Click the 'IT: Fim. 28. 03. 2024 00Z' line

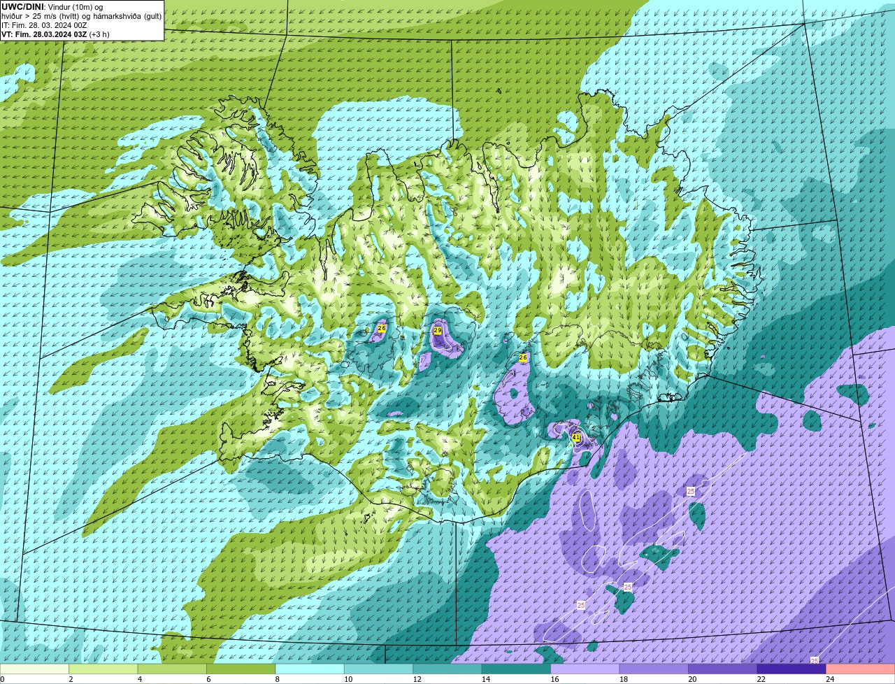(x=44, y=25)
